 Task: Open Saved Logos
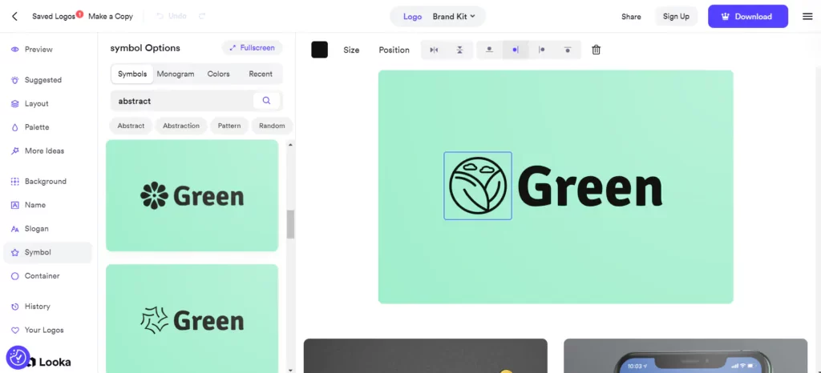coord(54,16)
